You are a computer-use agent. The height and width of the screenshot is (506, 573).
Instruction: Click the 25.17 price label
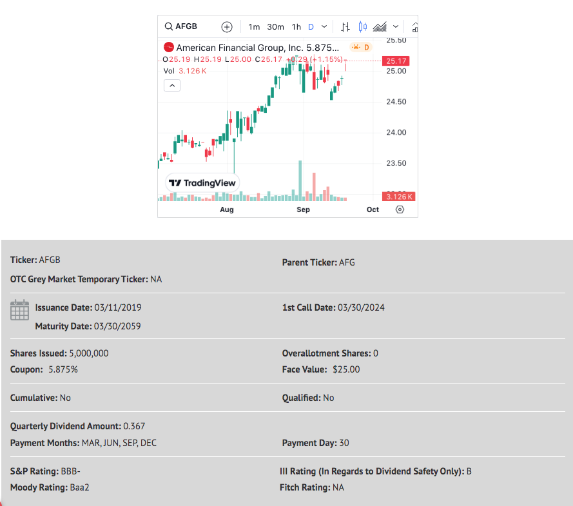pyautogui.click(x=396, y=61)
